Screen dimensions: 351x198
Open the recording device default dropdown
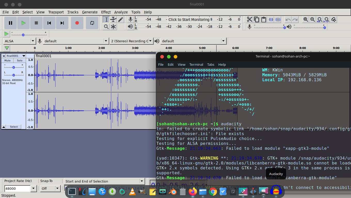pos(76,41)
